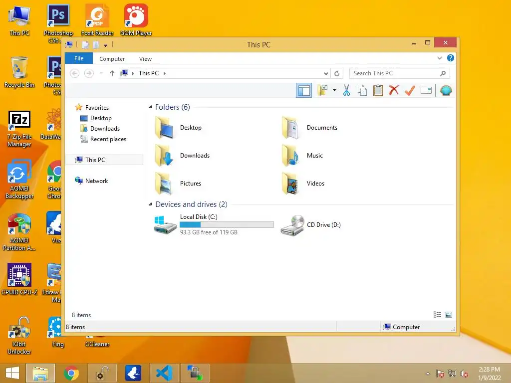This screenshot has width=511, height=383.
Task: Click the New Folder quick access icon
Action: click(x=96, y=44)
